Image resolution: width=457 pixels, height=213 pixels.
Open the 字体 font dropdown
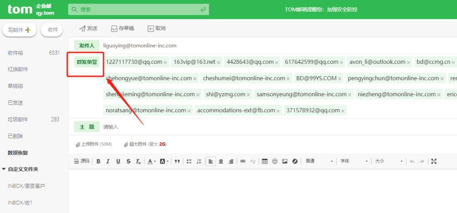pos(354,161)
